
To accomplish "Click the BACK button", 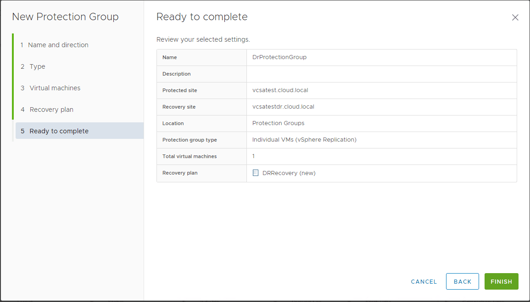I will 462,281.
